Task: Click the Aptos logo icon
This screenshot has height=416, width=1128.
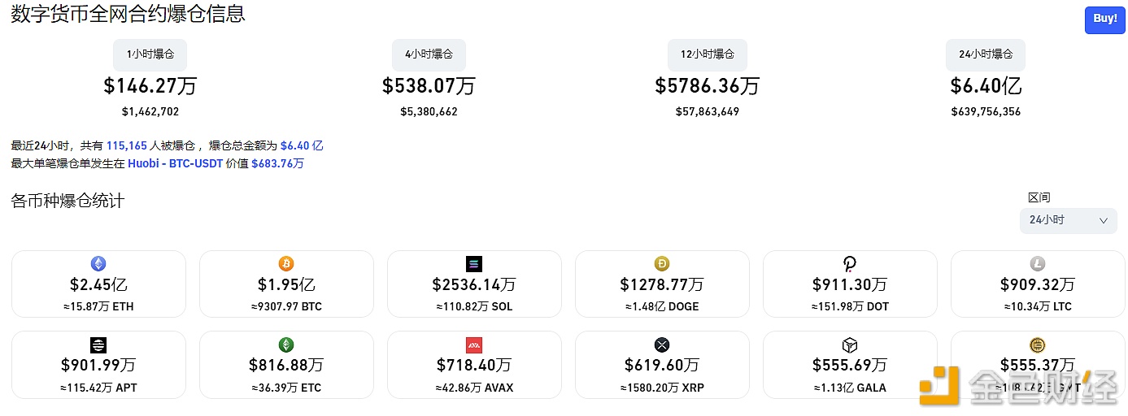Action: (x=98, y=344)
